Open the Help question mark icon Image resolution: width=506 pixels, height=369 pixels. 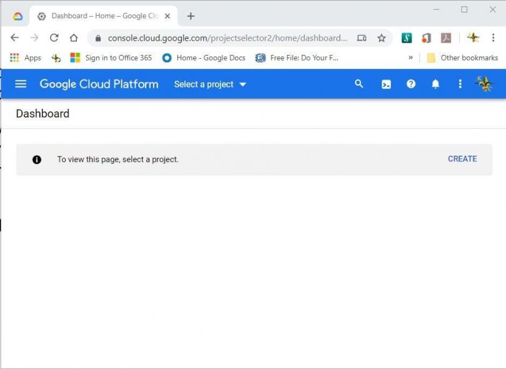(410, 84)
